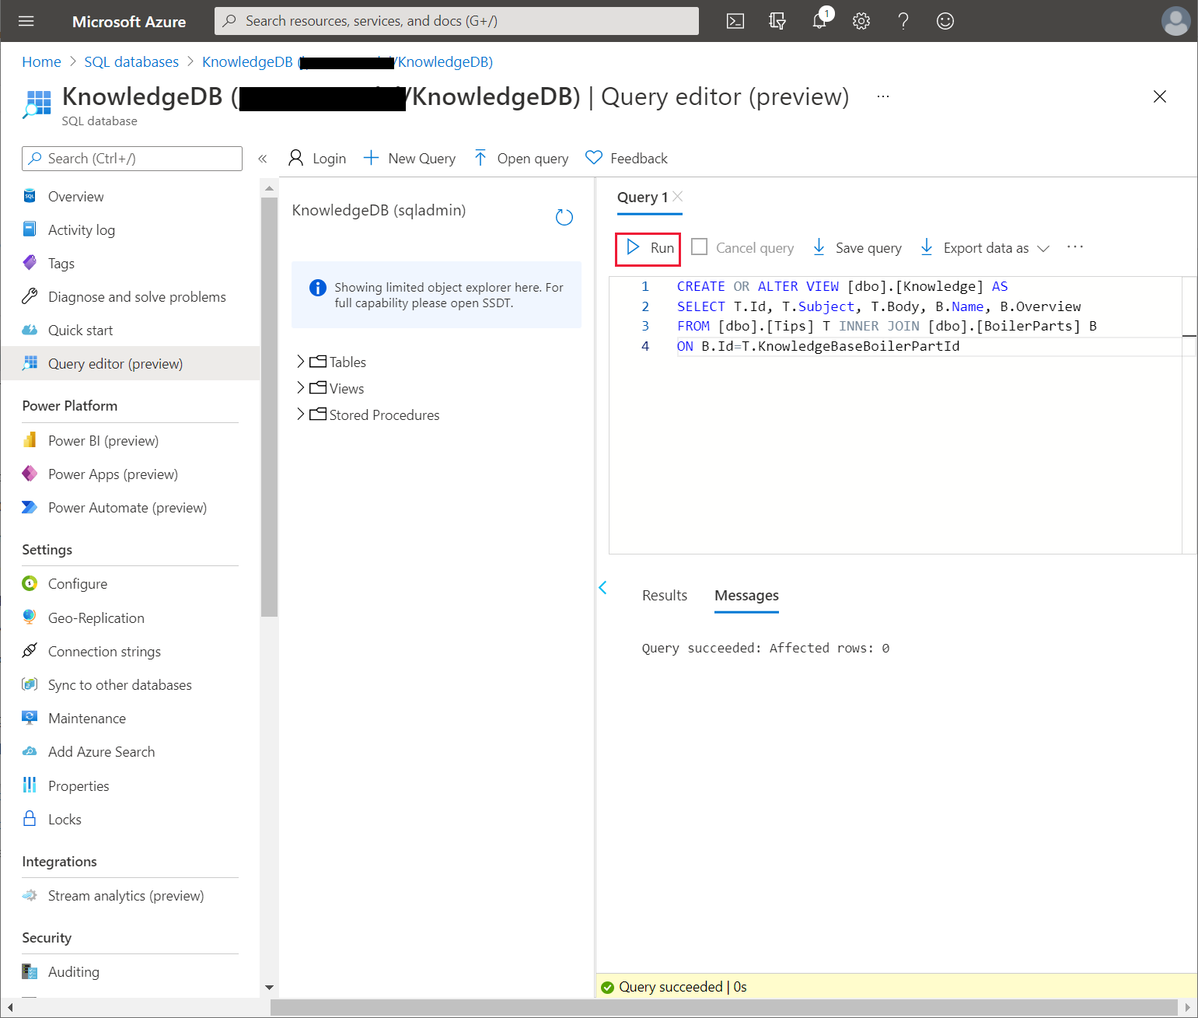The width and height of the screenshot is (1198, 1018).
Task: Open the Export data as dropdown
Action: 985,248
